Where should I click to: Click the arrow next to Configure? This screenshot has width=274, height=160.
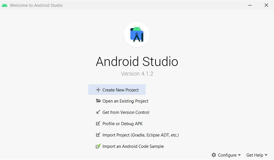239,155
